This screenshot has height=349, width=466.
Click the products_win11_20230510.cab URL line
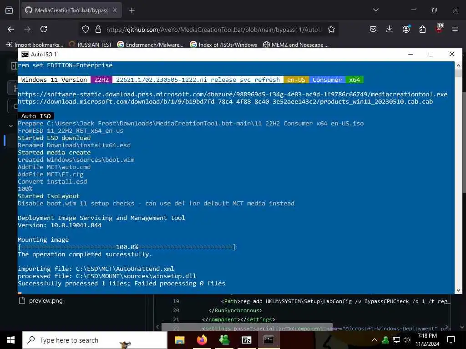point(225,101)
